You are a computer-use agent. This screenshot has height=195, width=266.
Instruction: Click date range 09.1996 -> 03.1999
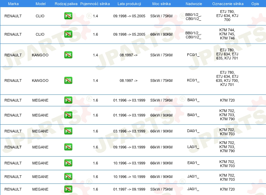[129, 147]
